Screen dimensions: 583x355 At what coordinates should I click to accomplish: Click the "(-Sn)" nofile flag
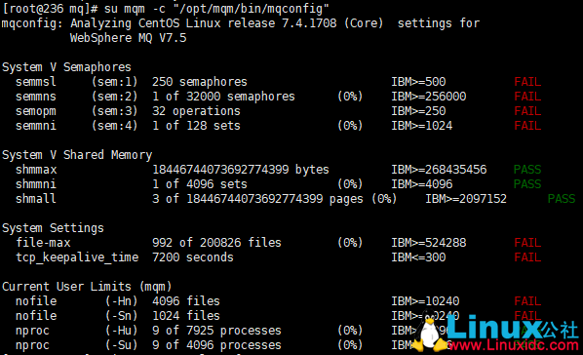tap(121, 316)
